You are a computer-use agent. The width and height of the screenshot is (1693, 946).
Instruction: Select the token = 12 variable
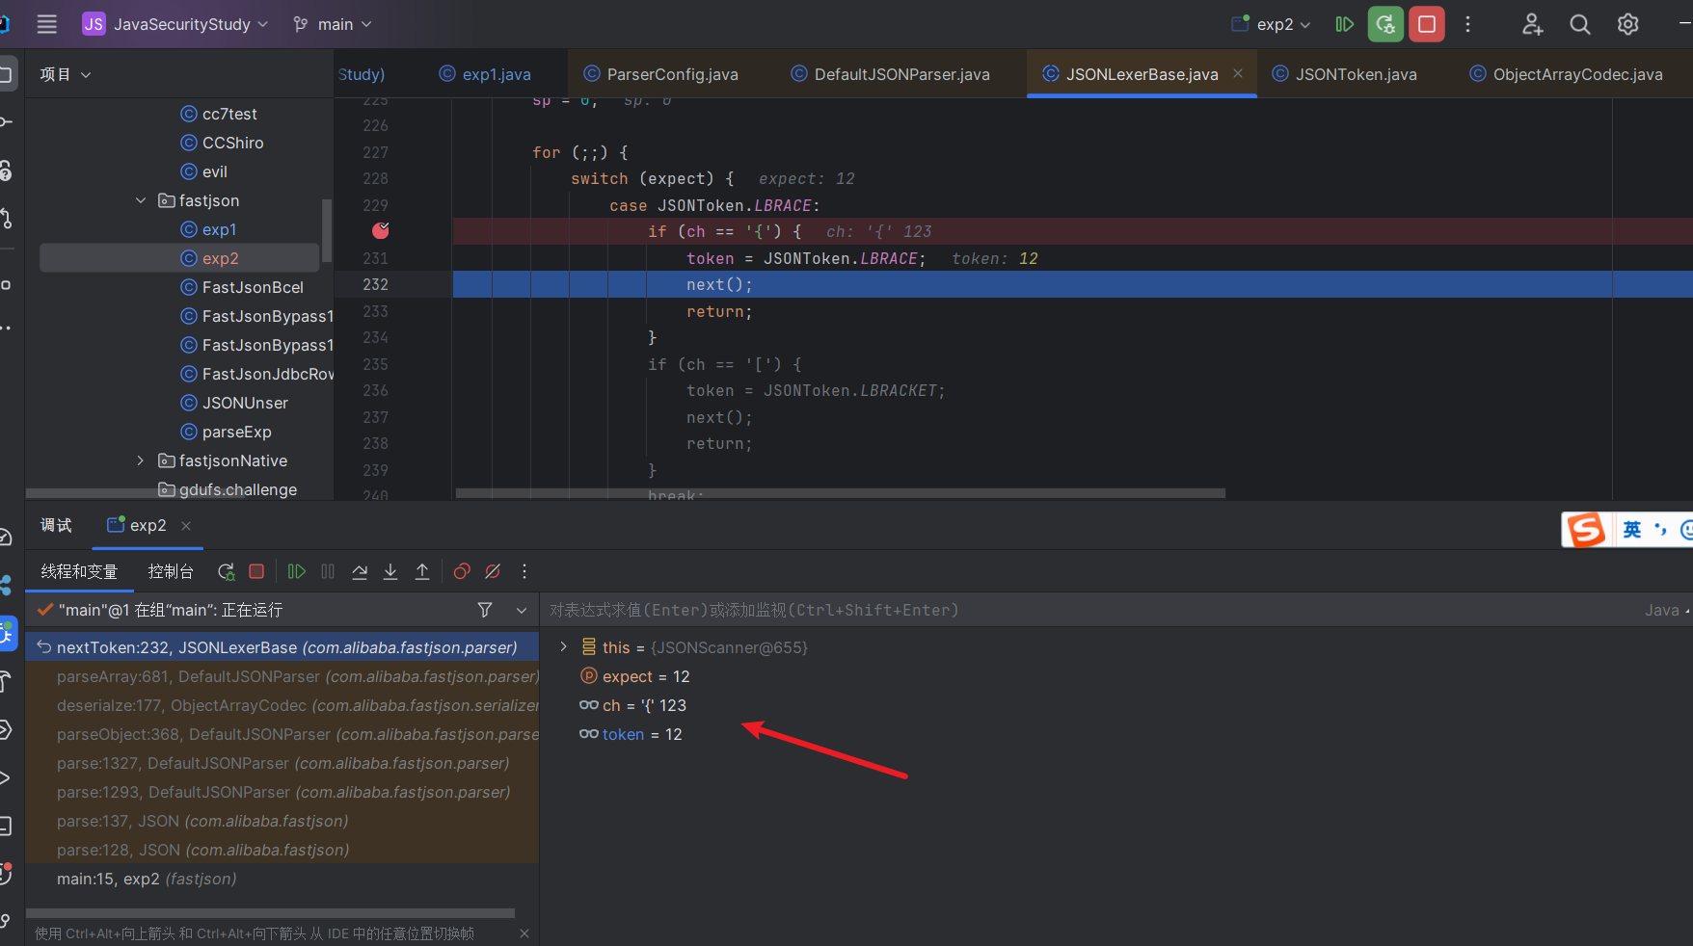631,734
